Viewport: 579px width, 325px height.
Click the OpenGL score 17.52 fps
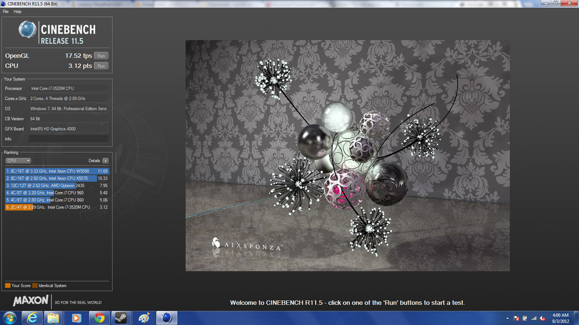click(x=78, y=56)
